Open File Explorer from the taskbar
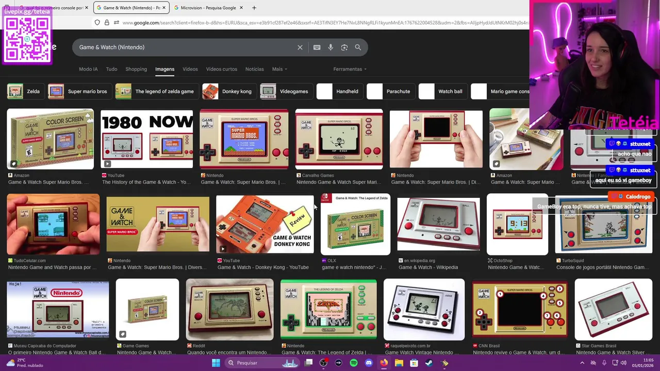 [x=399, y=363]
